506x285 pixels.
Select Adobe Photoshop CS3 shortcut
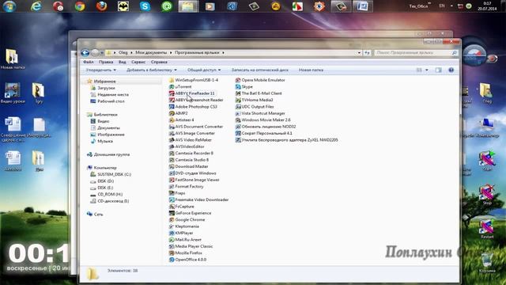tap(193, 107)
